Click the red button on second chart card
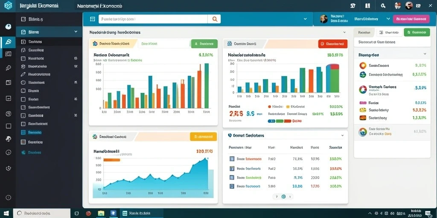The height and width of the screenshot is (218, 437). click(x=333, y=44)
